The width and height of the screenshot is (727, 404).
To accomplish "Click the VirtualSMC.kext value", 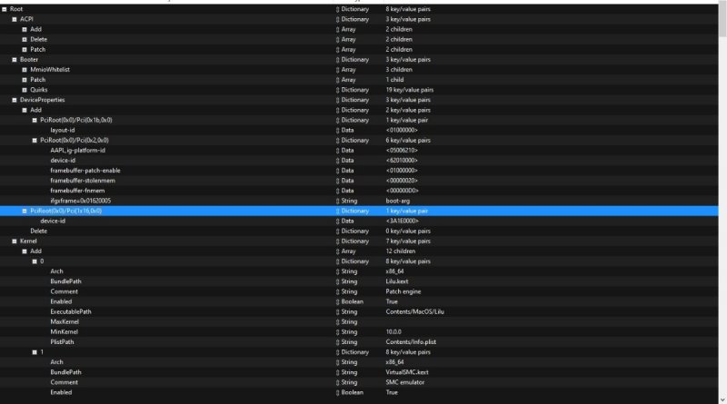I will pyautogui.click(x=407, y=372).
